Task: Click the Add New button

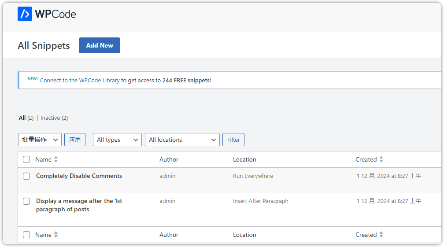Action: 100,45
